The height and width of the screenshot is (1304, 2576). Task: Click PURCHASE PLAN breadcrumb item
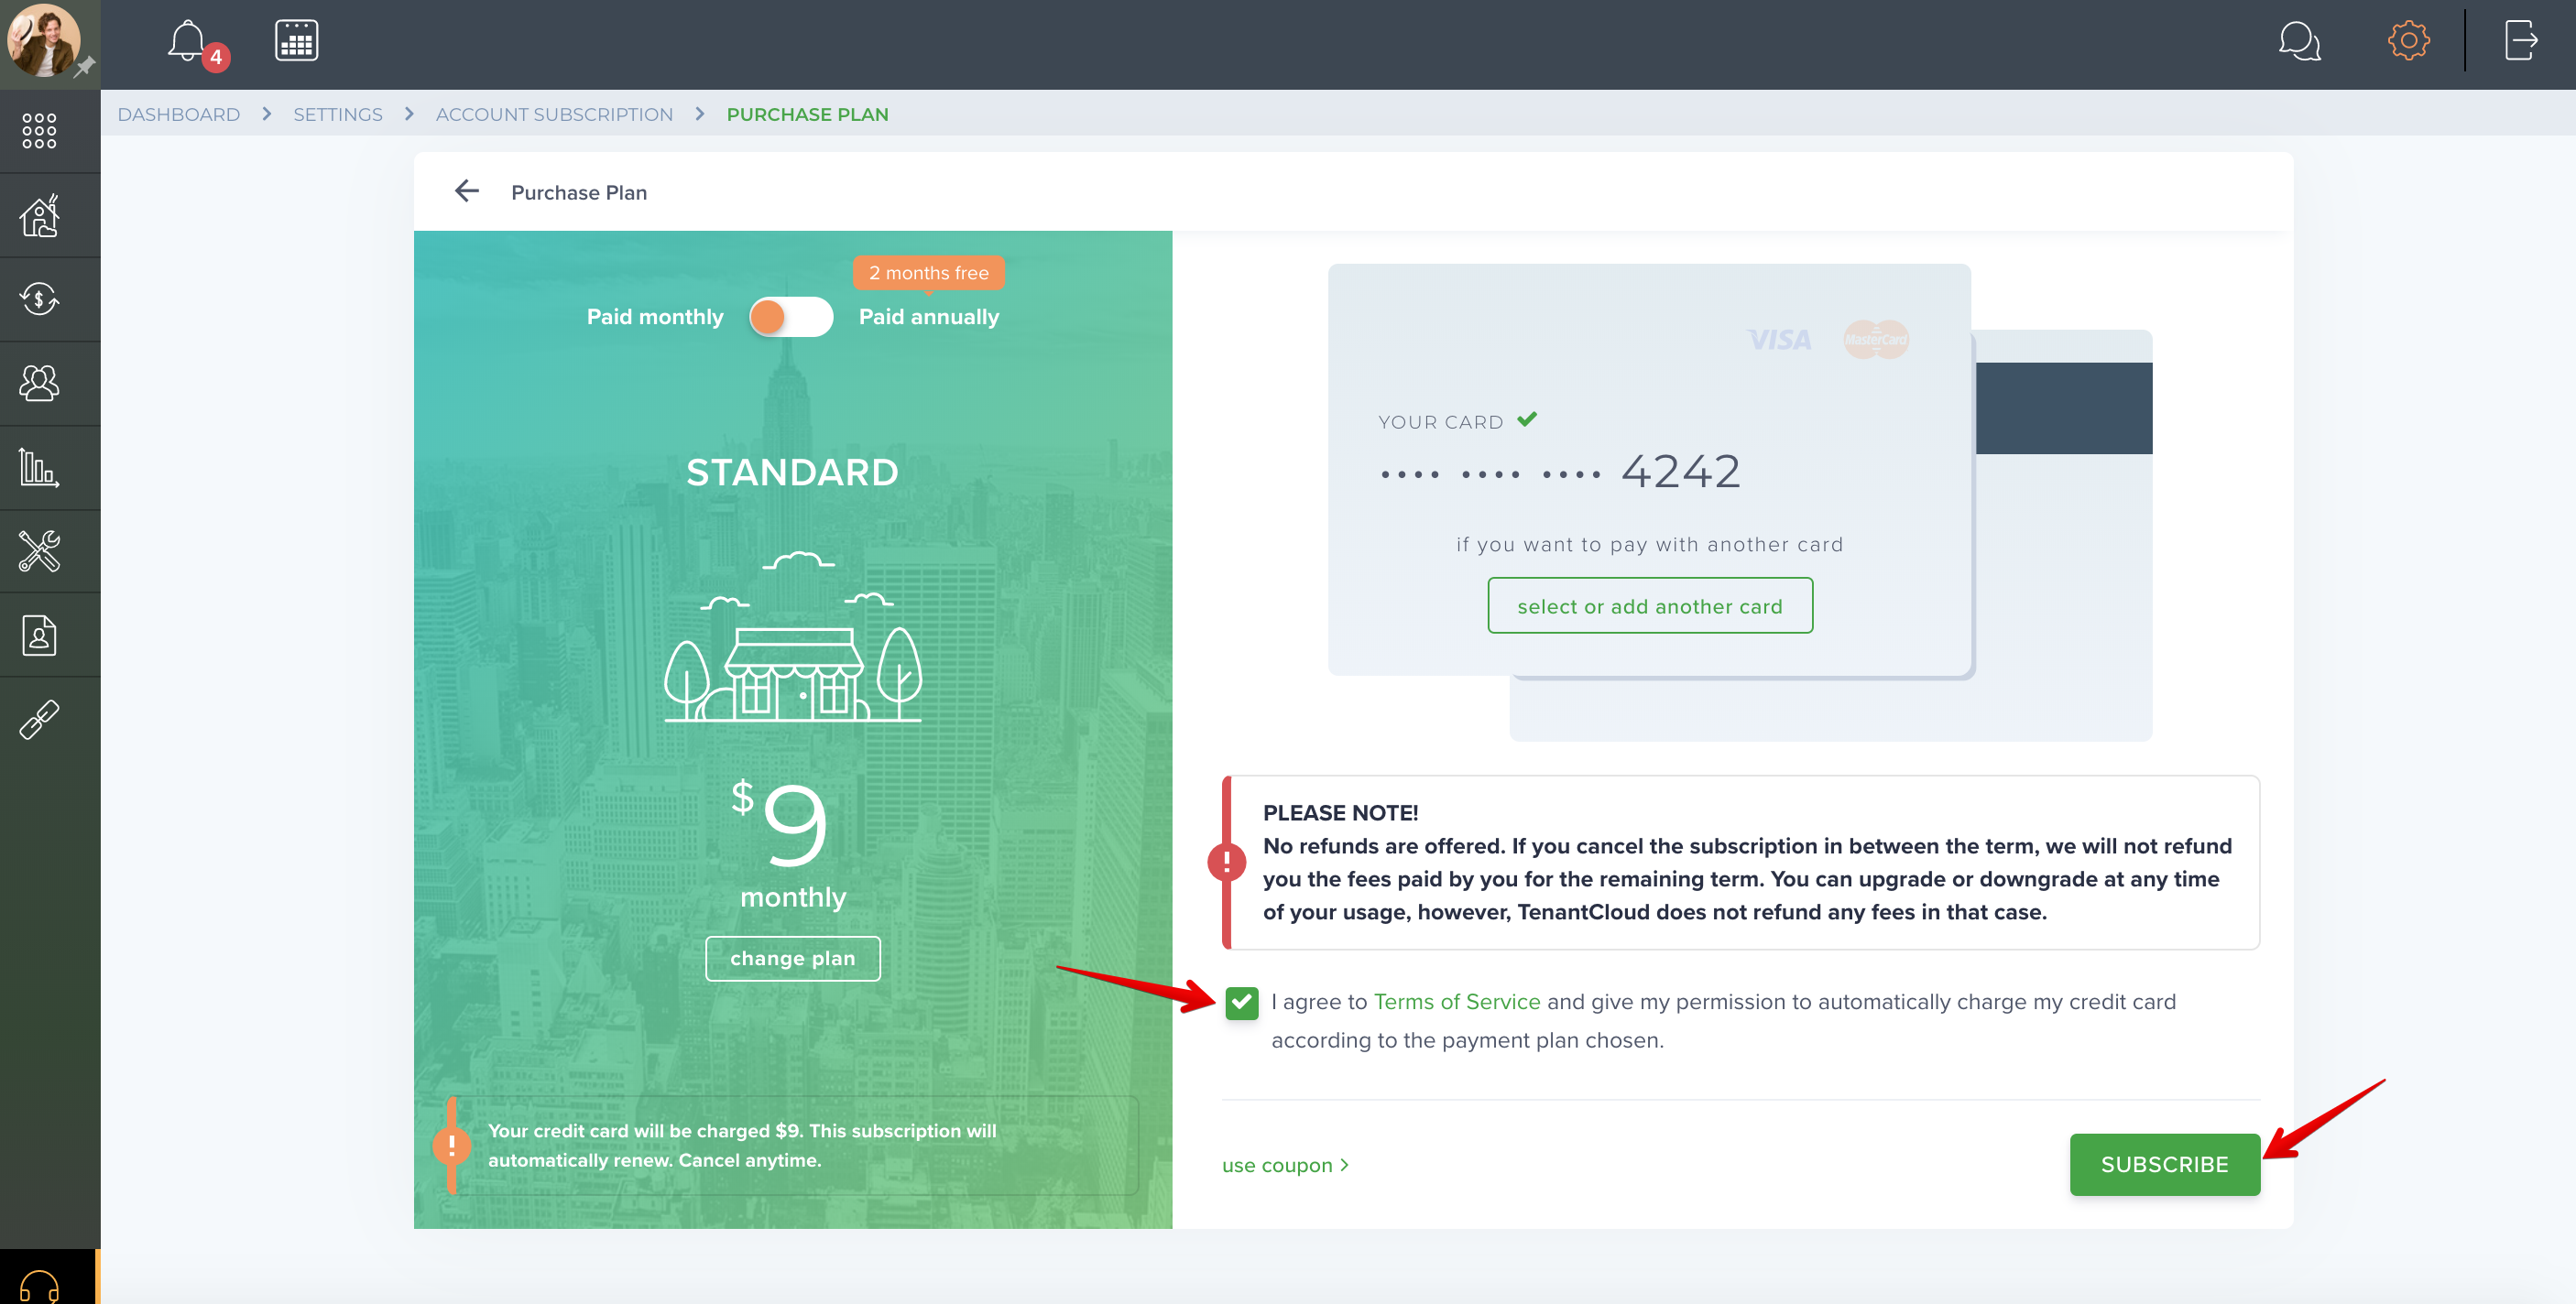pyautogui.click(x=807, y=114)
